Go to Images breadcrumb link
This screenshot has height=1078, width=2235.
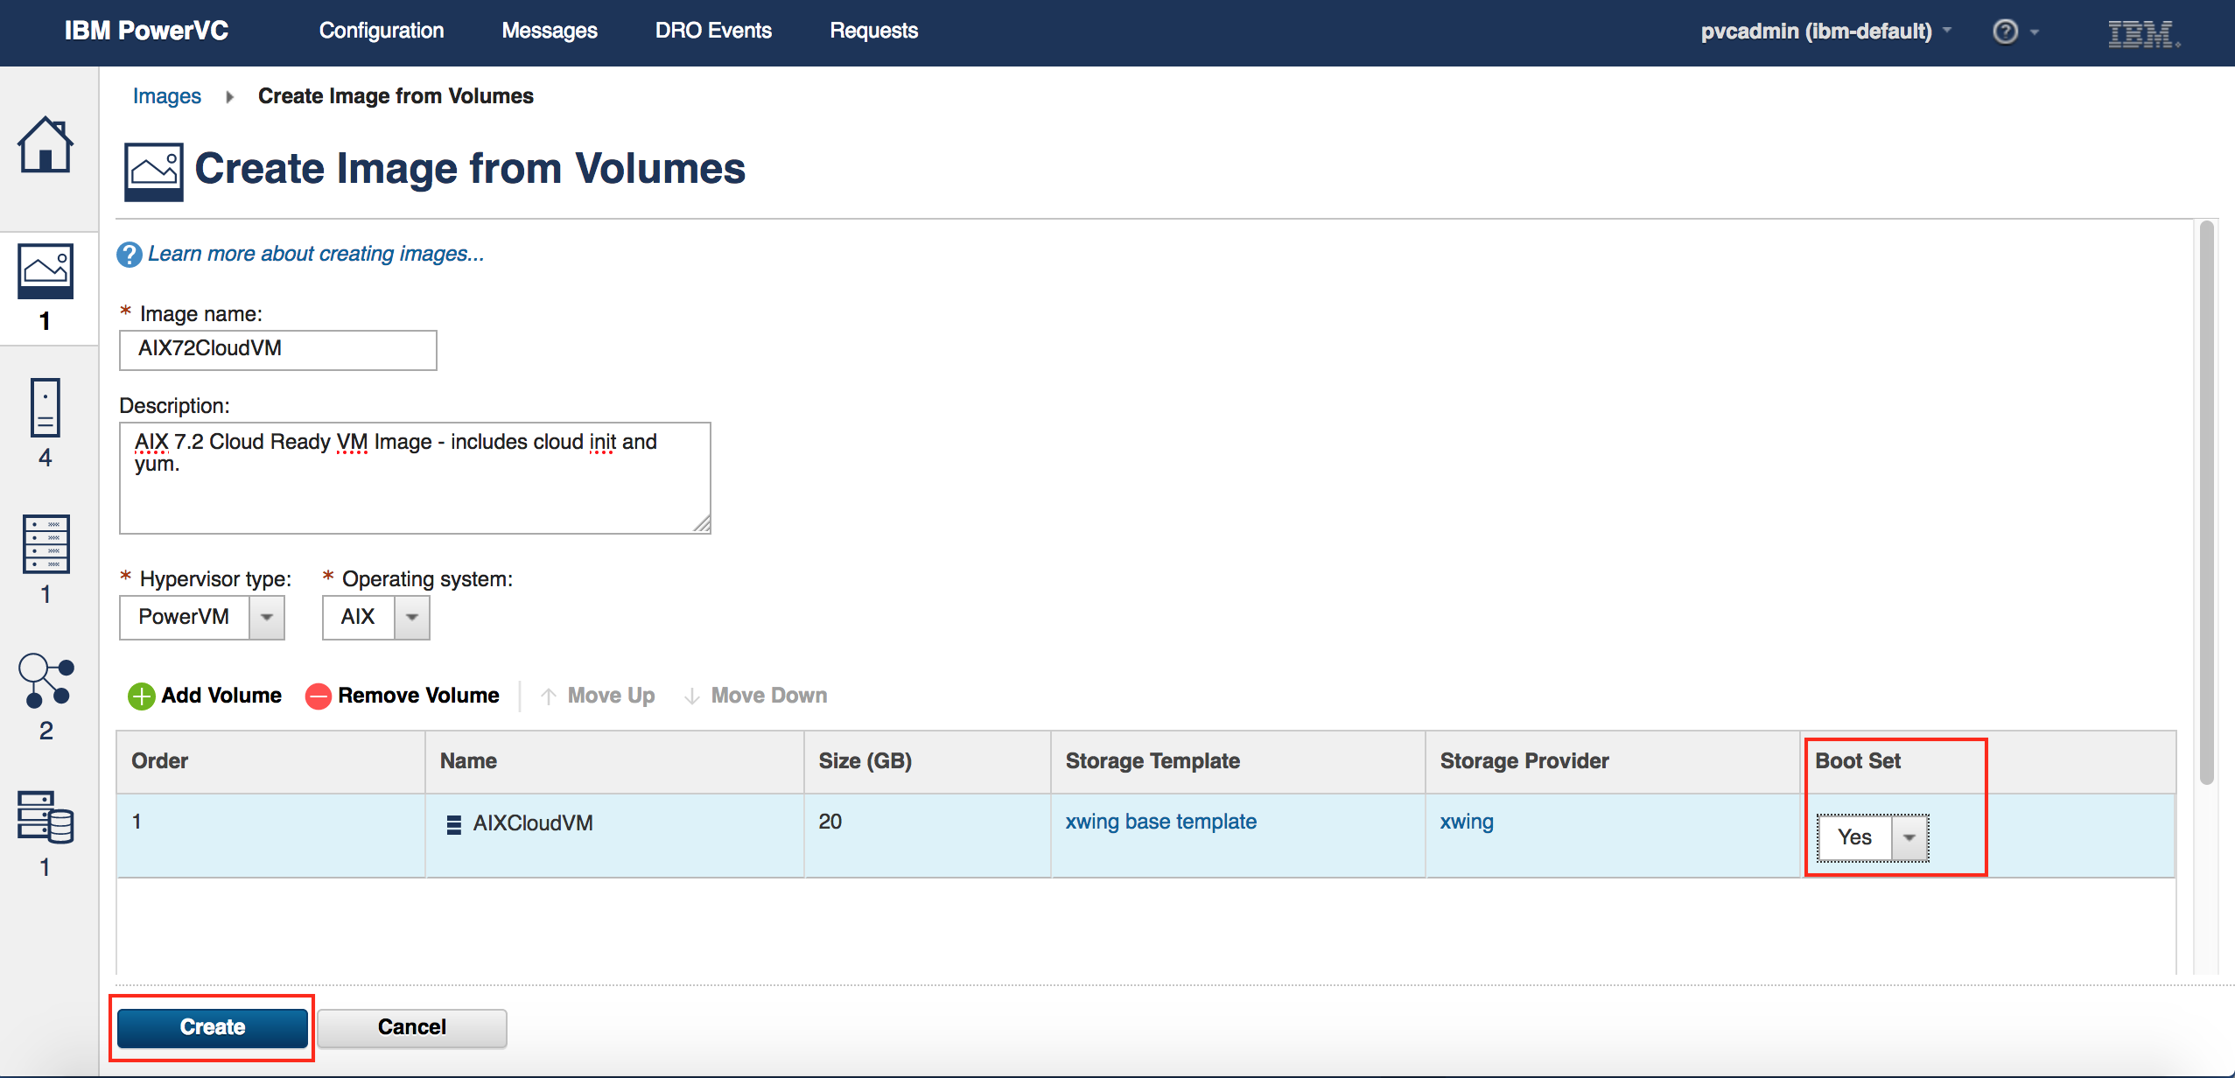[166, 96]
